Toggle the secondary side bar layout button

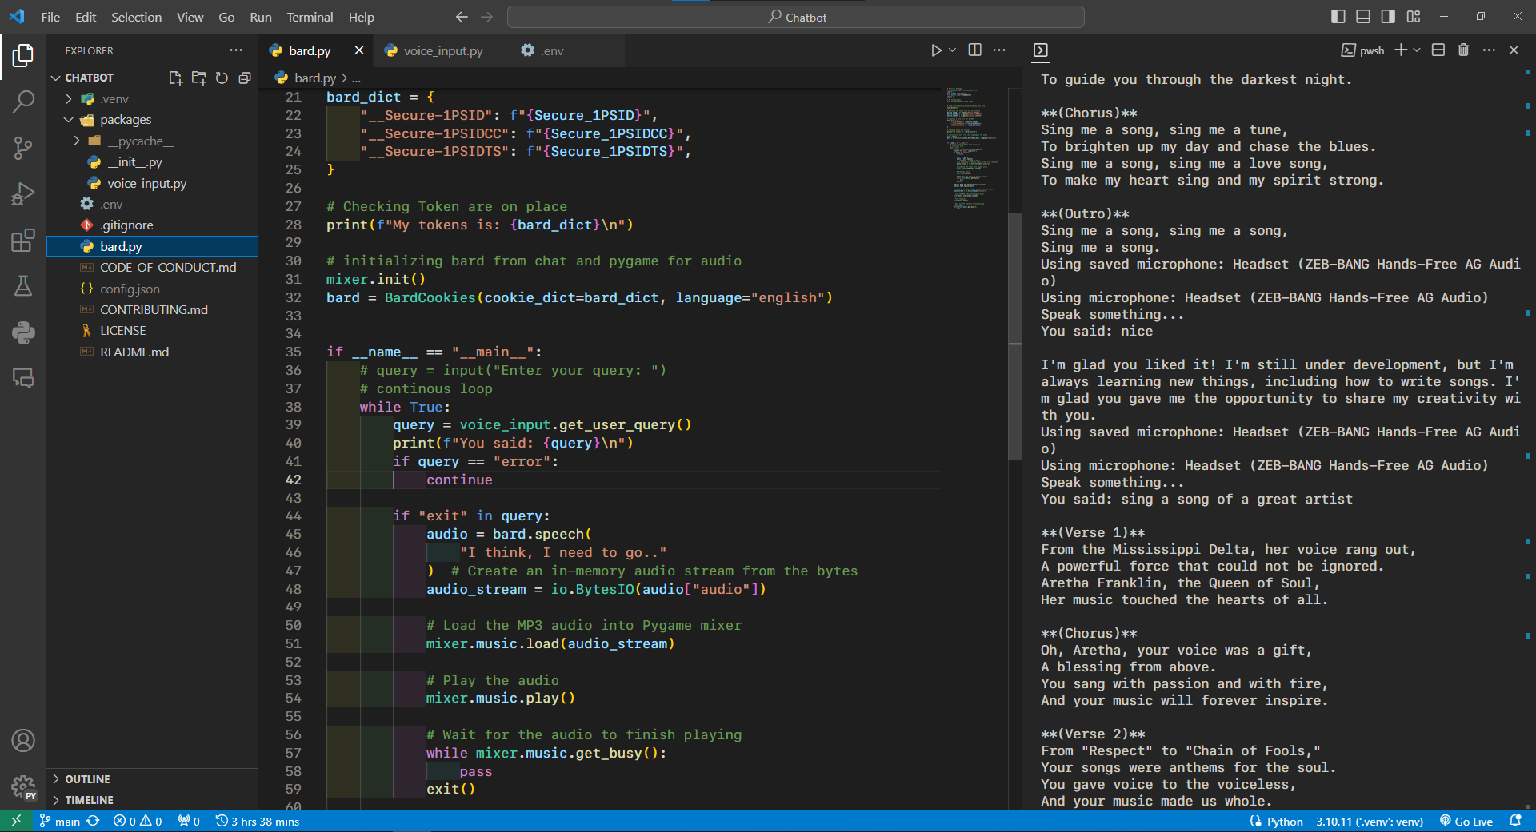(1388, 17)
